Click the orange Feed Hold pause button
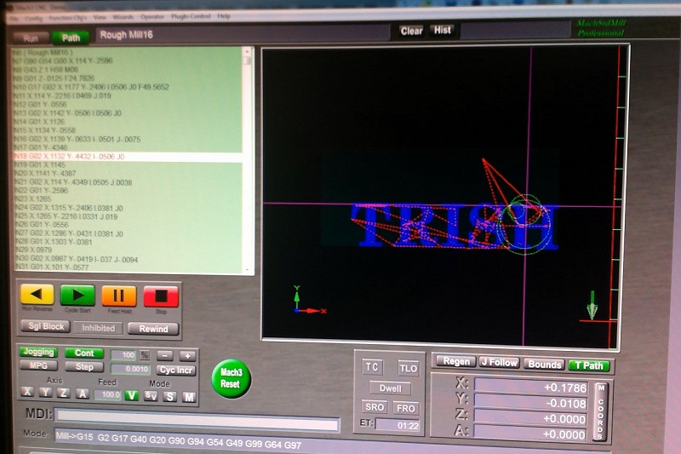Screen dimensions: 681x454 pyautogui.click(x=118, y=296)
